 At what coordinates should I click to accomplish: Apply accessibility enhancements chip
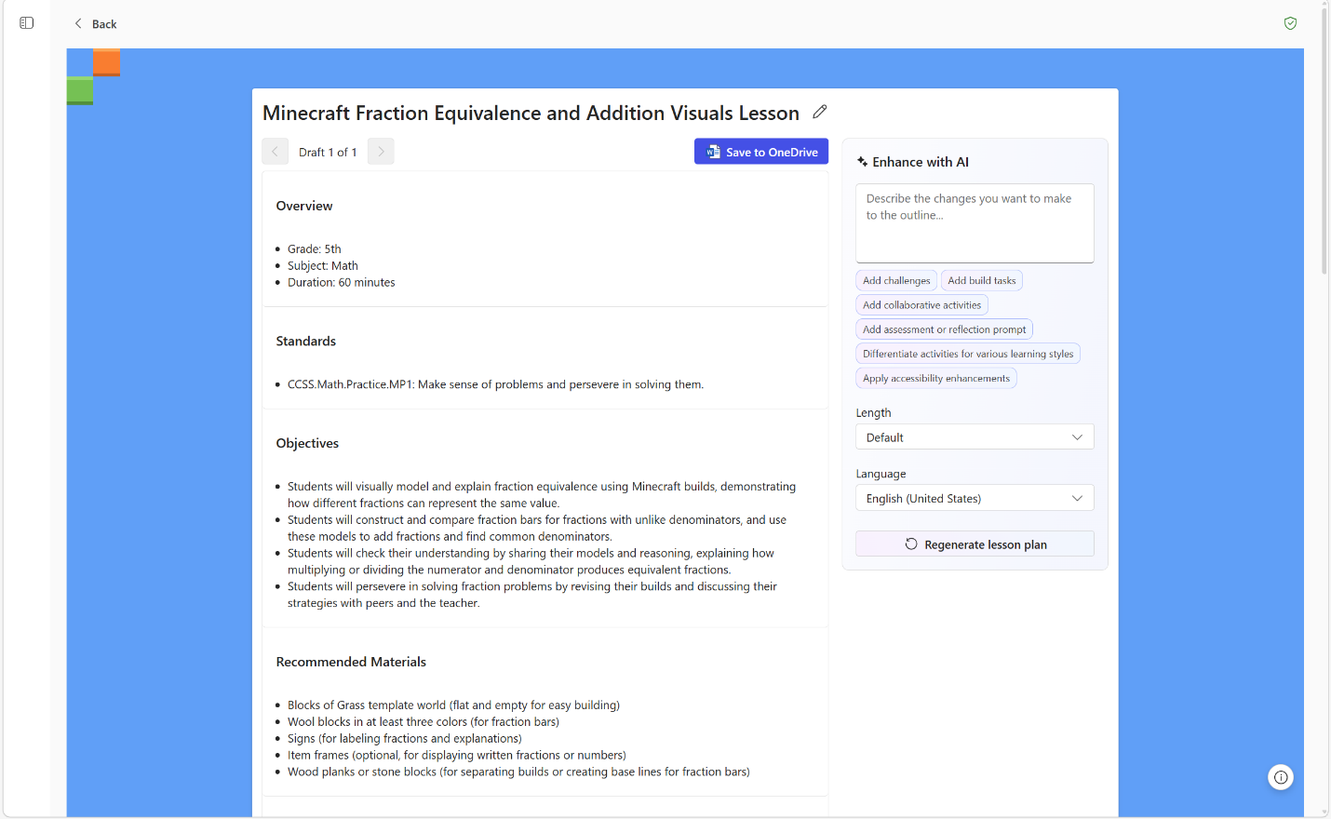pyautogui.click(x=936, y=378)
